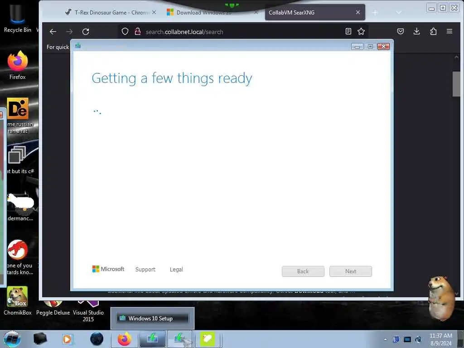The width and height of the screenshot is (464, 348).
Task: Select the Firefox desktop shortcut
Action: (x=18, y=65)
